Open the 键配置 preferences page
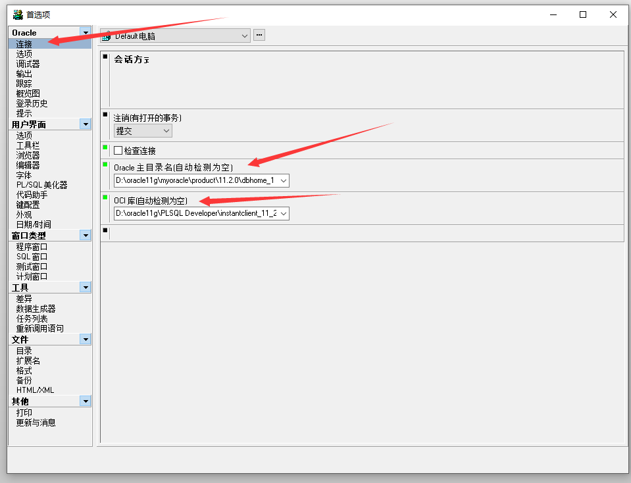 28,205
